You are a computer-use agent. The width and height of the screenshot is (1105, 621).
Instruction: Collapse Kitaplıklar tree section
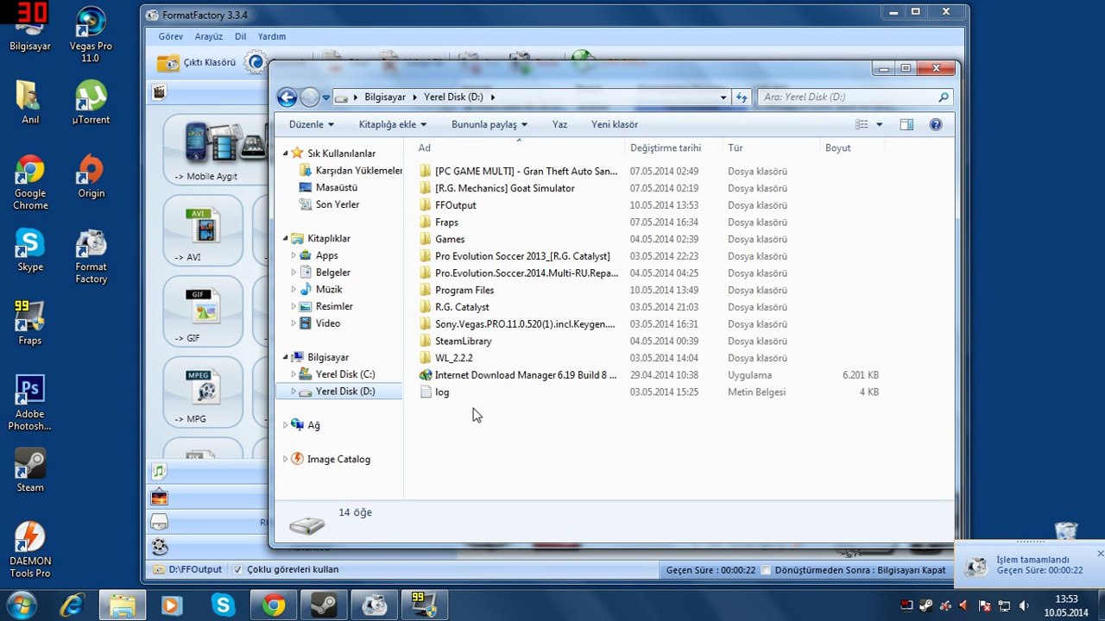[286, 238]
